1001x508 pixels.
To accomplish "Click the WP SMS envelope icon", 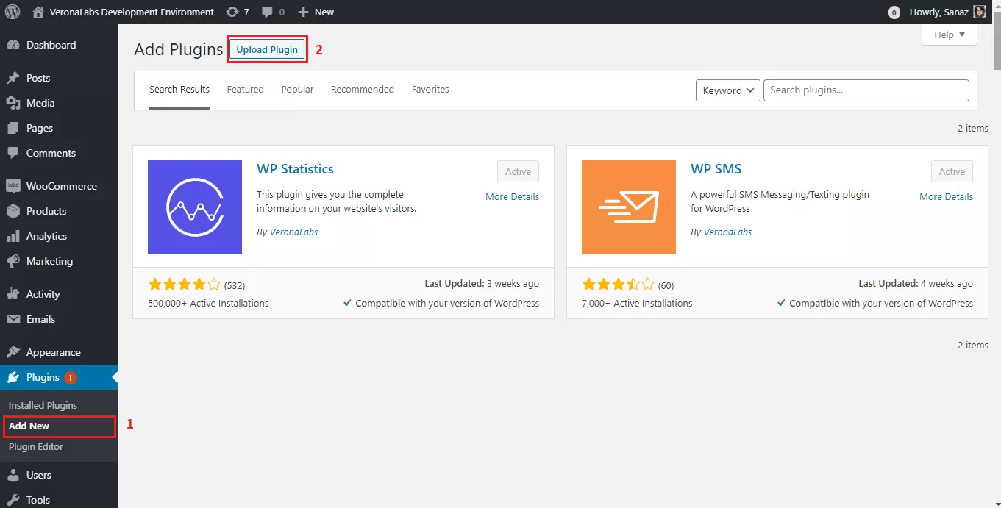I will click(x=629, y=207).
